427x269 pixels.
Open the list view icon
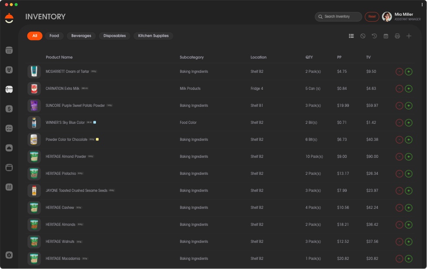(351, 36)
